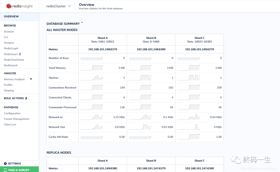280x172 pixels.
Task: Click the Number of Keys row label
Action: 59,58
